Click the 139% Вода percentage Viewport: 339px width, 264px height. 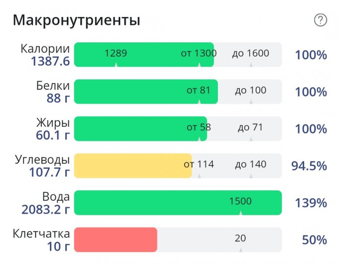pos(311,203)
